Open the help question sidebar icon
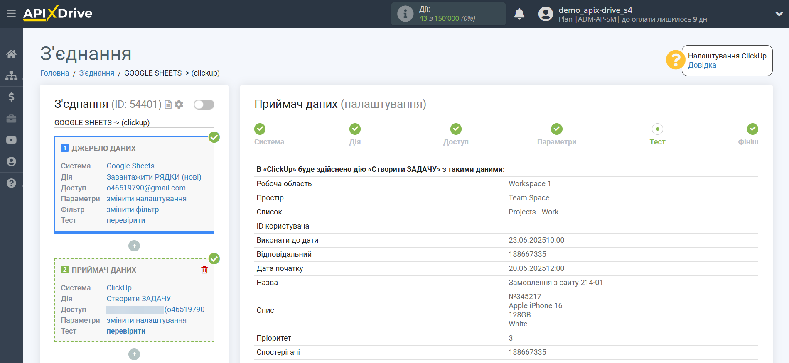789x363 pixels. [x=11, y=183]
